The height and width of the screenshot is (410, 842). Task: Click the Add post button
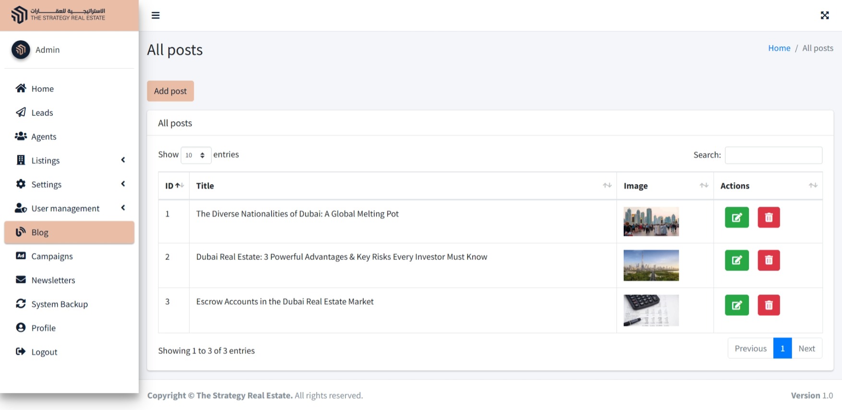170,91
